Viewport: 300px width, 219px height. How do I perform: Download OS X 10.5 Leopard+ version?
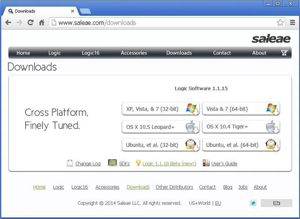click(x=161, y=127)
